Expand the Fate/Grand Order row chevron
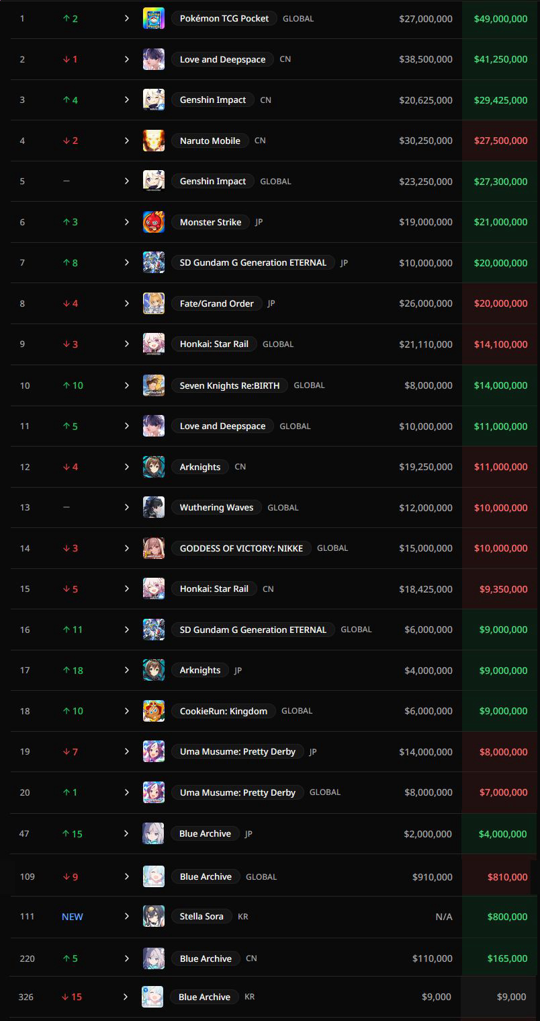This screenshot has width=540, height=1021. tap(126, 303)
